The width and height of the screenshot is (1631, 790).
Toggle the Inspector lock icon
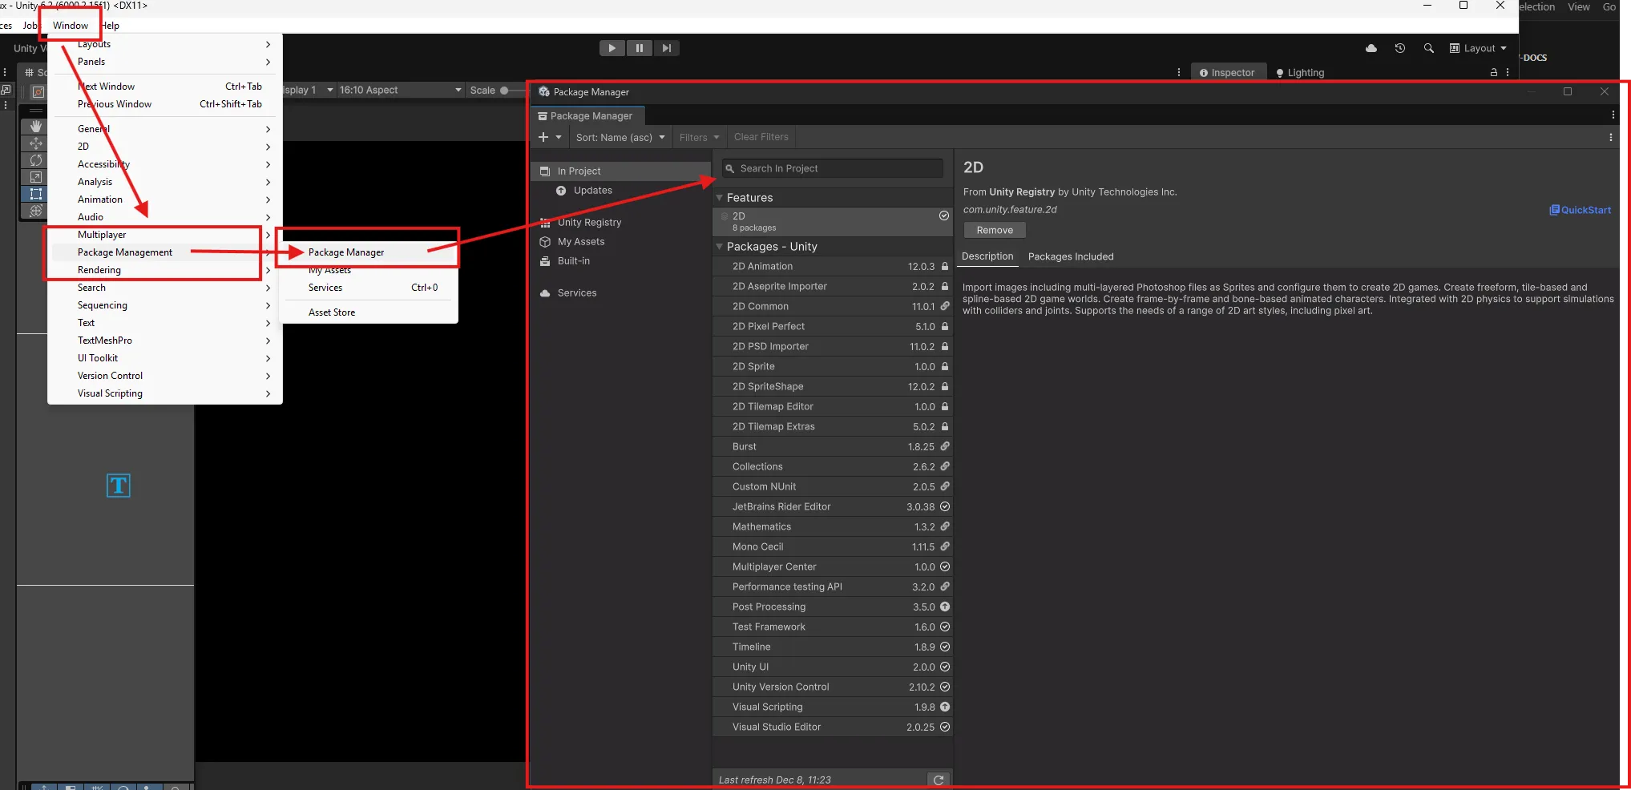[1493, 72]
